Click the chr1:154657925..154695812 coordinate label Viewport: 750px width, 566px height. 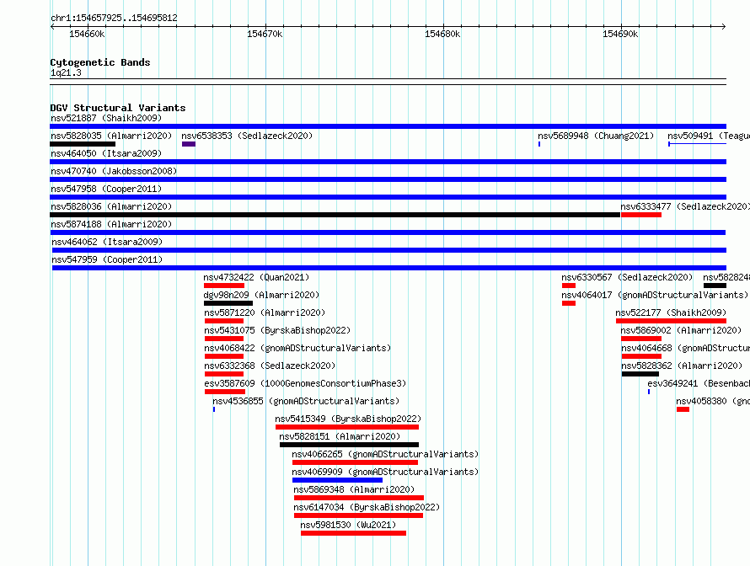[x=114, y=18]
